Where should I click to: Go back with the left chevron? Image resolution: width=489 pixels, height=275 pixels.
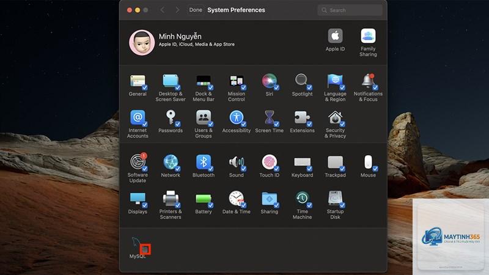point(162,10)
